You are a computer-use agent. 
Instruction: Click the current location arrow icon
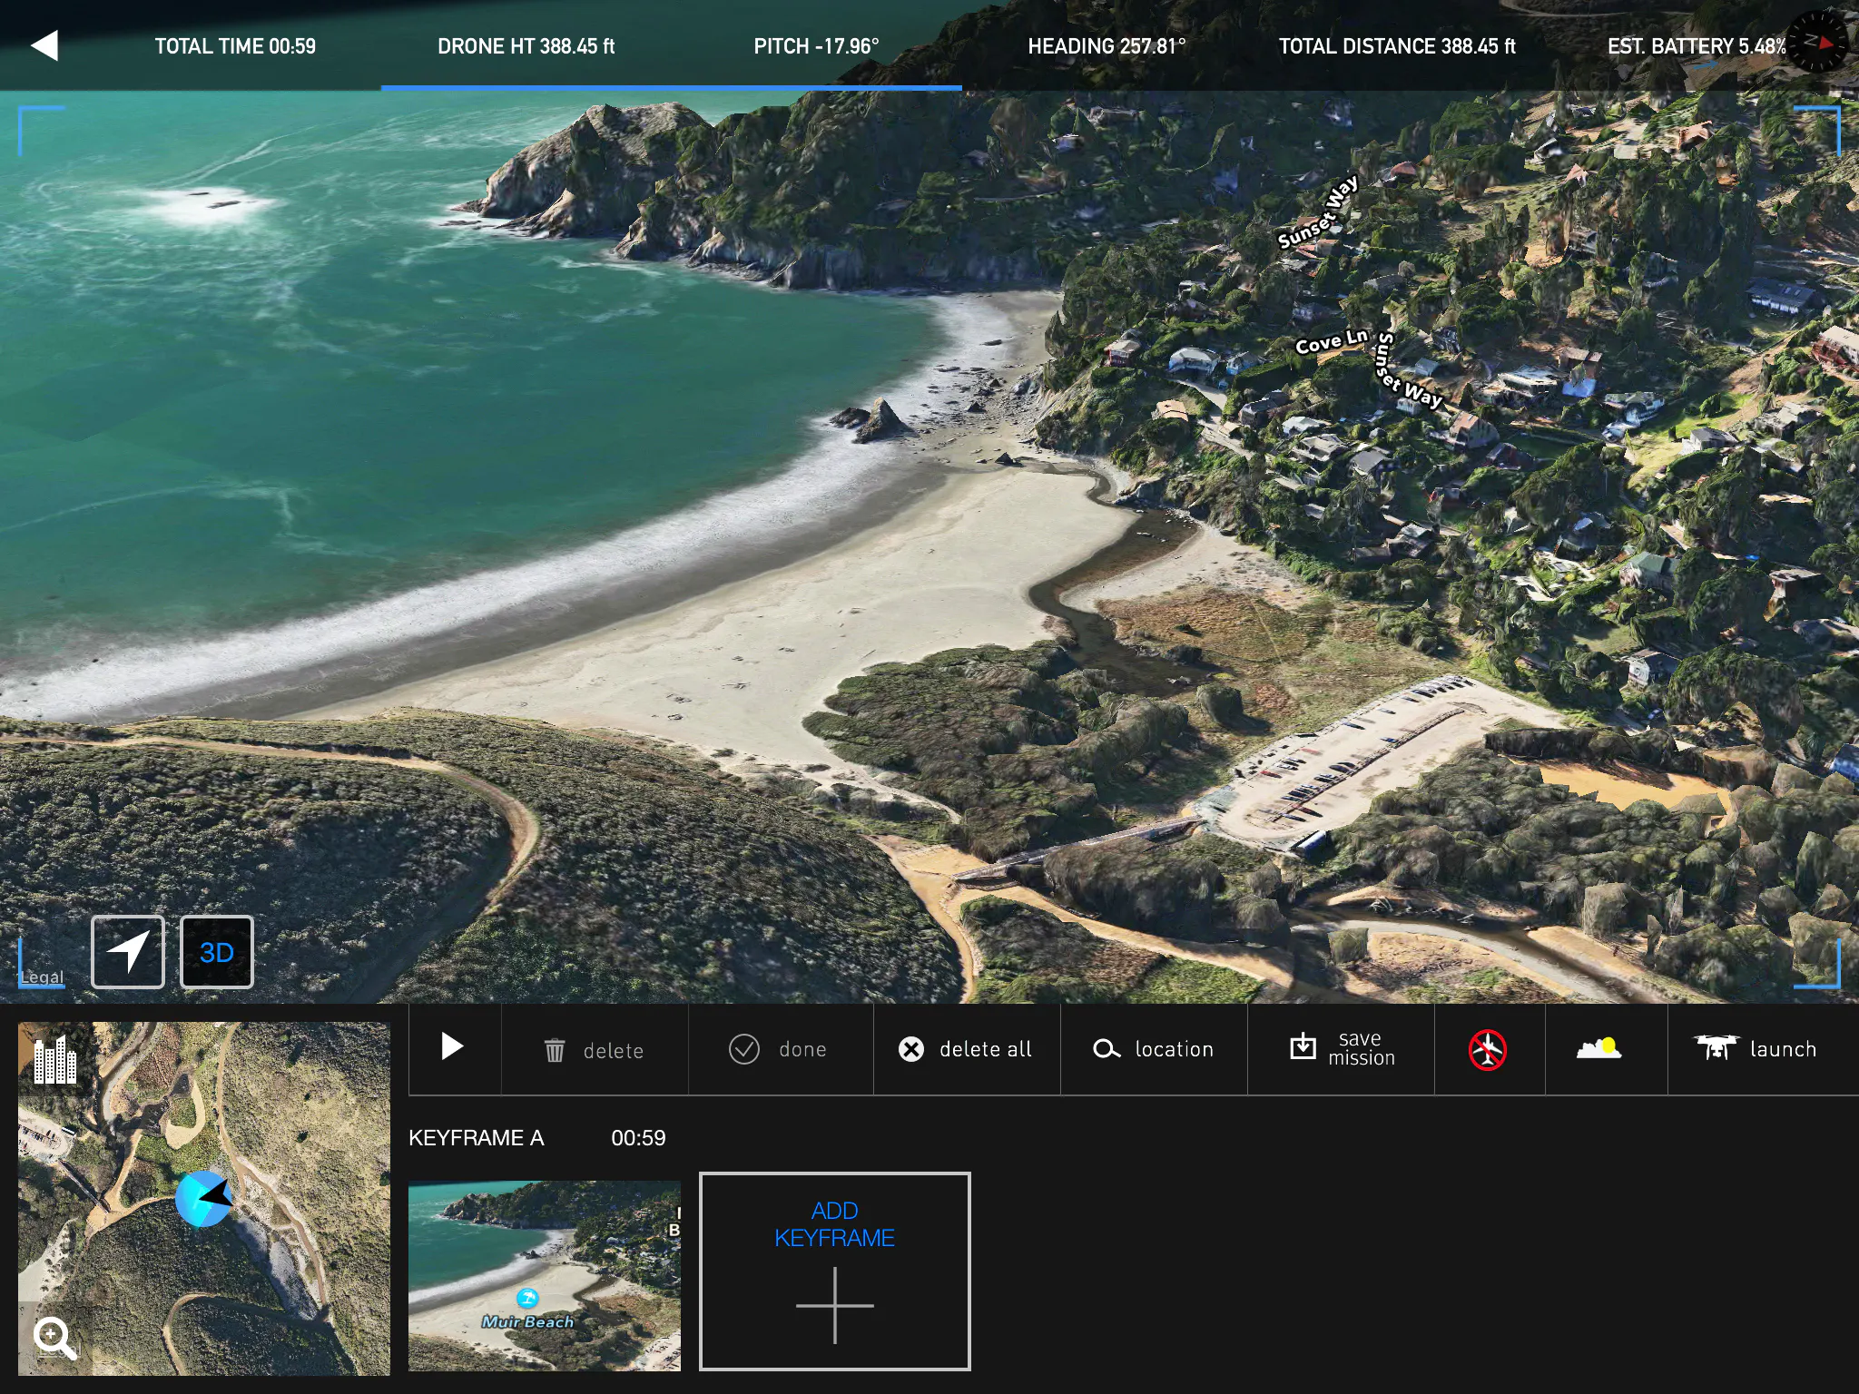(128, 952)
